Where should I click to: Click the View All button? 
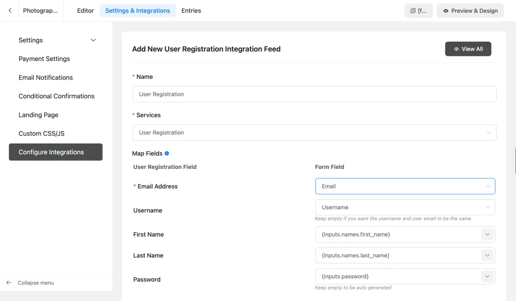click(468, 49)
